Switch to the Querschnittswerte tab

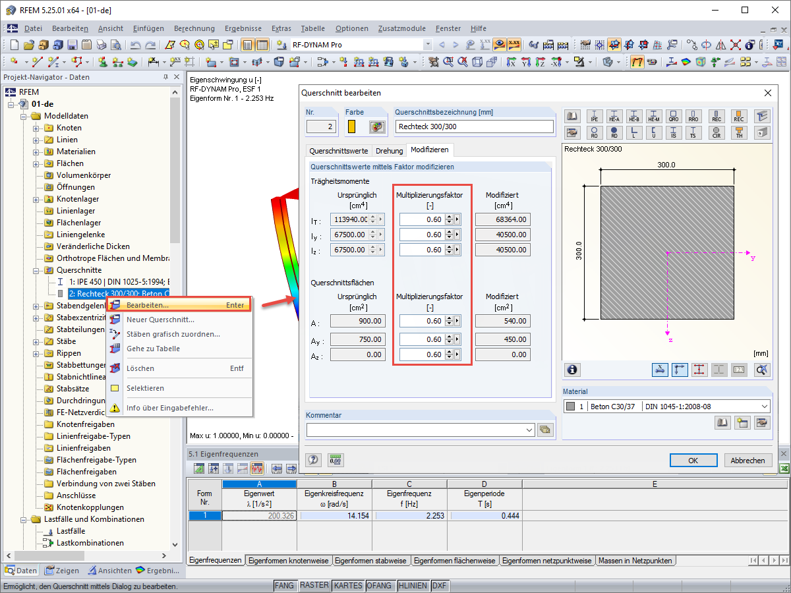click(x=339, y=150)
